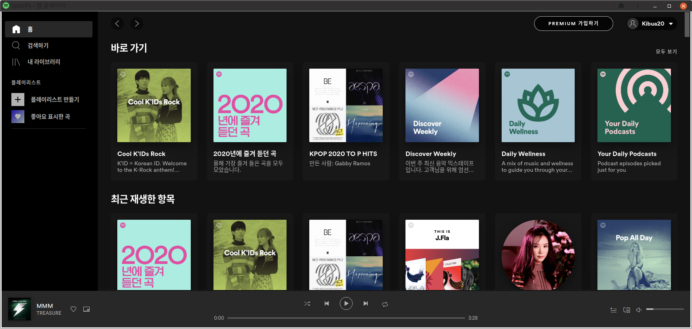
Task: Click the browser extensions puzzle icon
Action: point(621,6)
